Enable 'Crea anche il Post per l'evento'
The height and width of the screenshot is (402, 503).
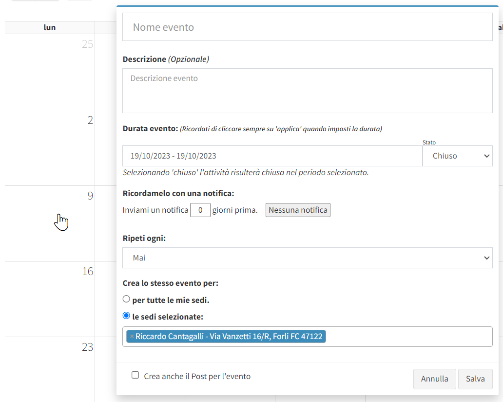coord(135,375)
